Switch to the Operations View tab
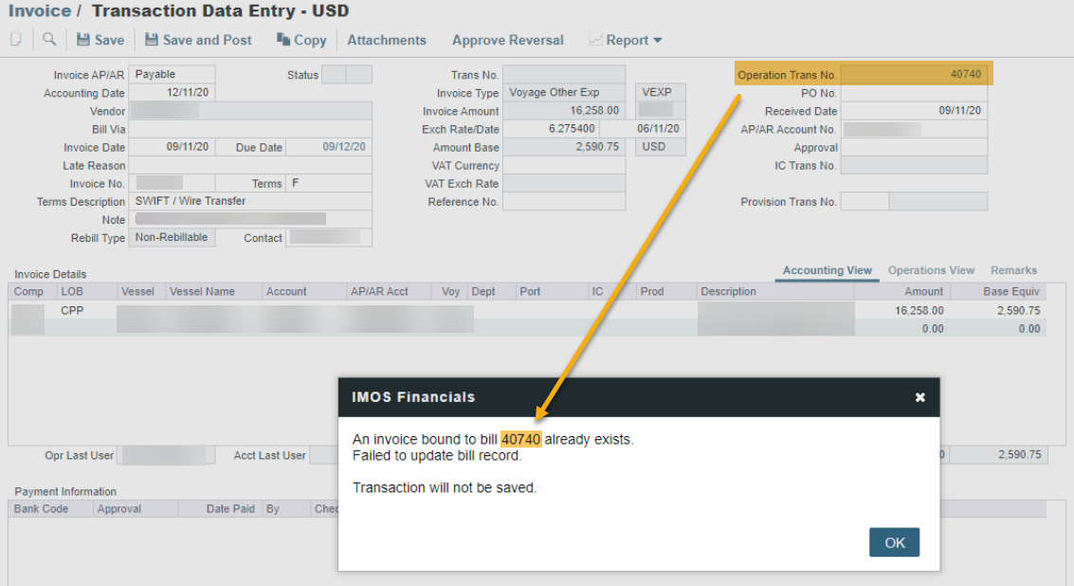 [x=931, y=270]
